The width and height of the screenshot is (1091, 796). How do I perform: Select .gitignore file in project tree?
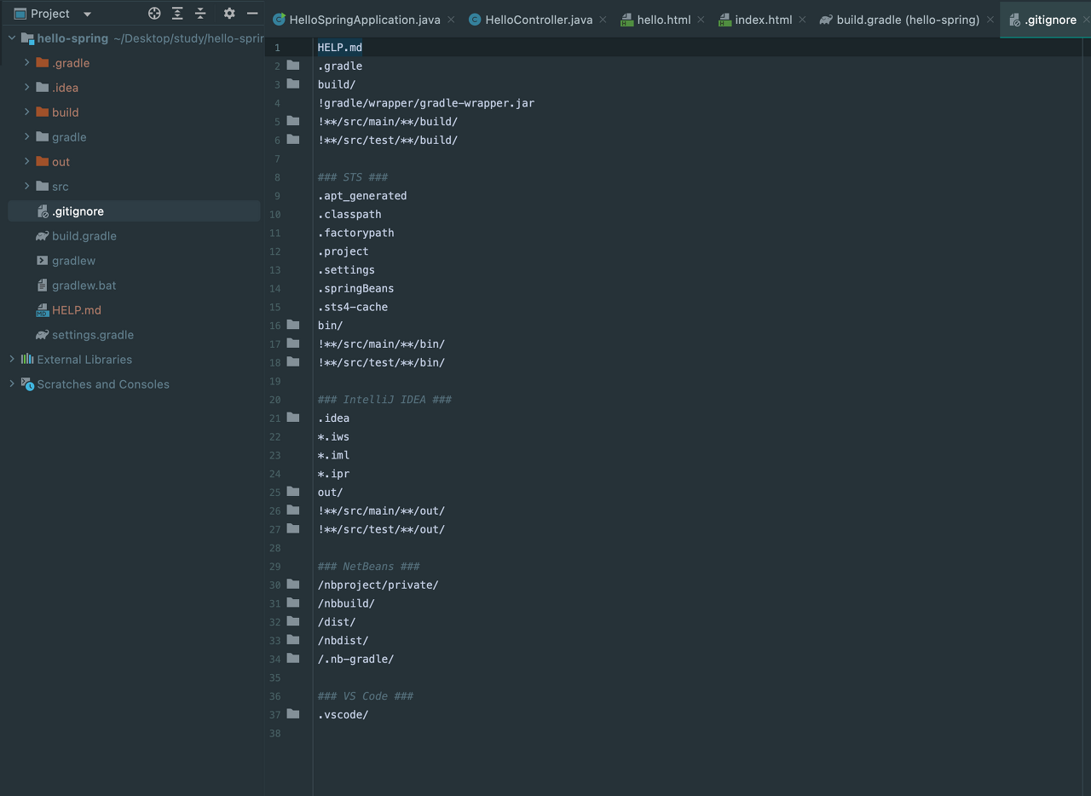[134, 211]
